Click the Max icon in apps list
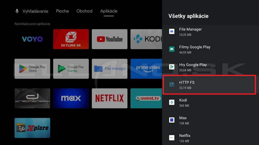 pos(172,120)
